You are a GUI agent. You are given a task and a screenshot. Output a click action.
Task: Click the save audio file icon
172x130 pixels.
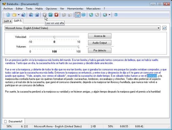click(x=31, y=15)
